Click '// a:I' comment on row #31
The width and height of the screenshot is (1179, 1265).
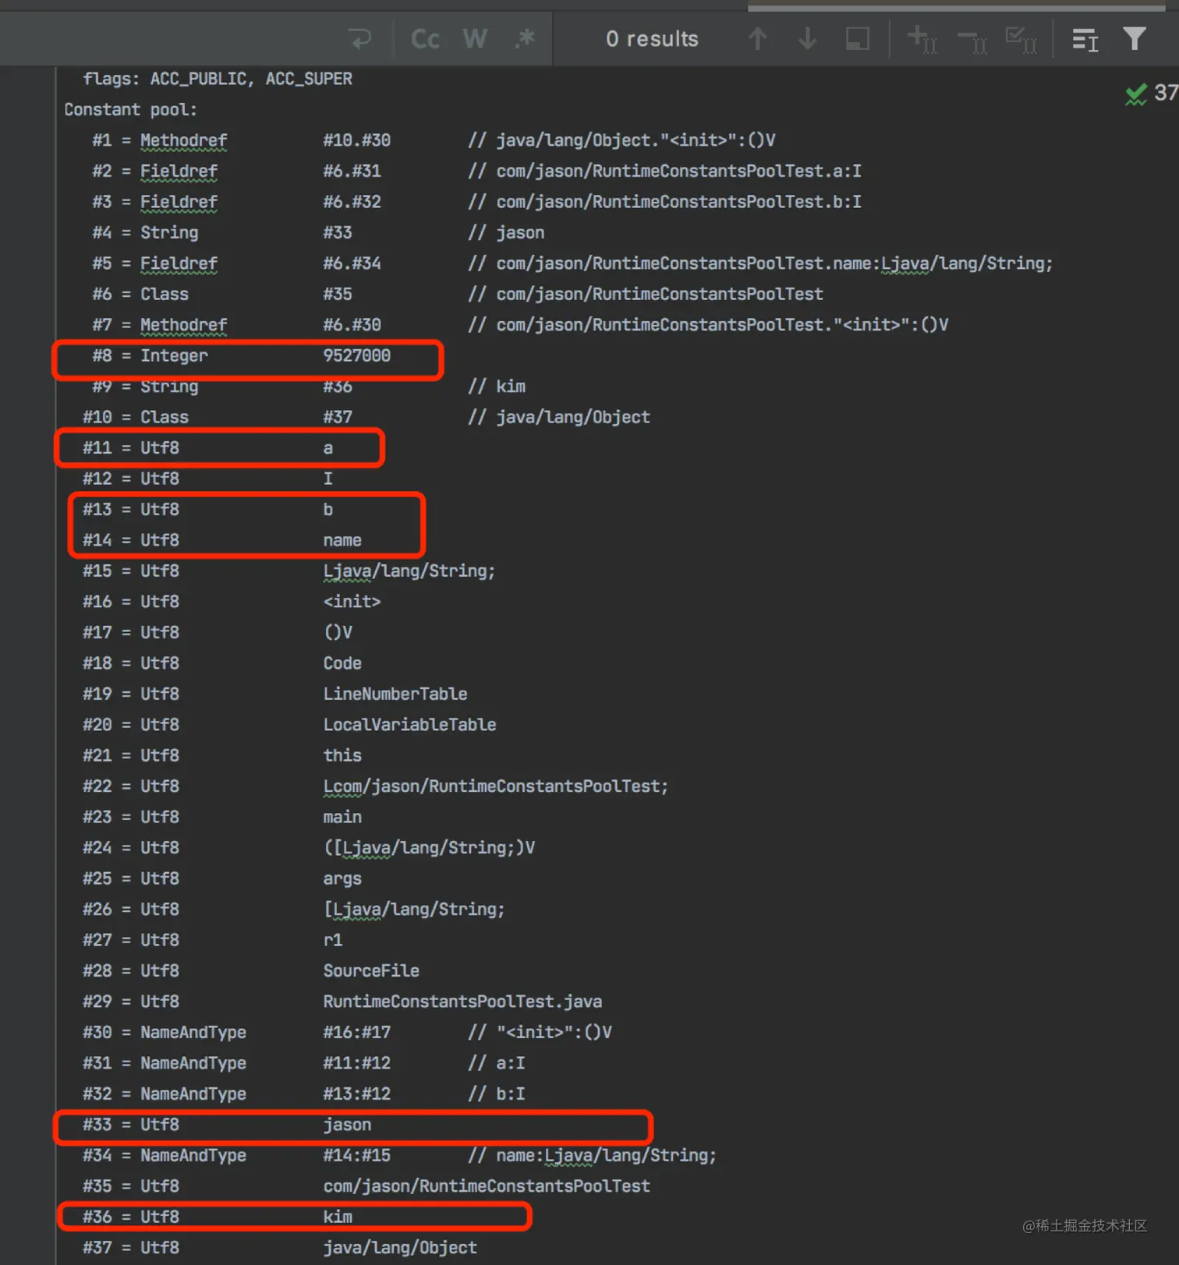(497, 1063)
